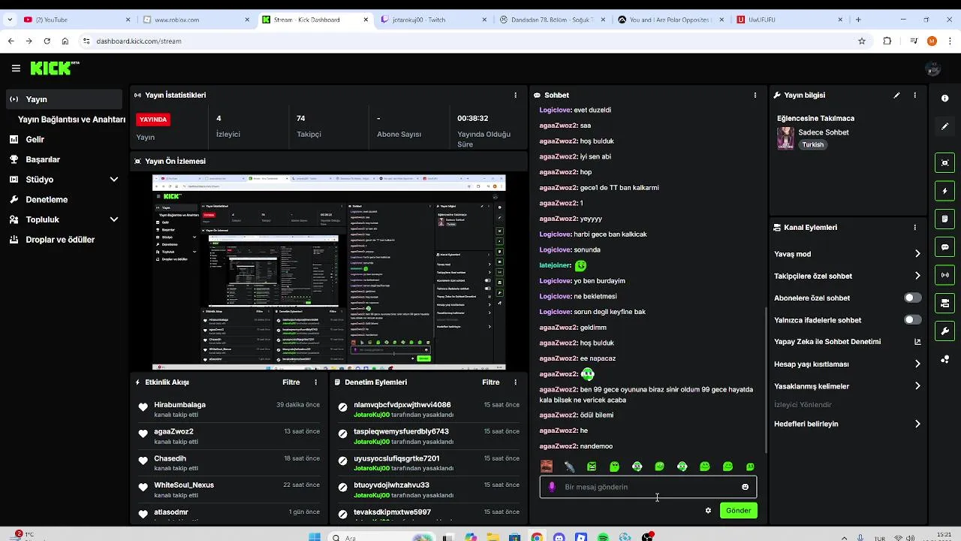Open Spotify from the Windows taskbar
961x541 pixels.
coord(603,537)
